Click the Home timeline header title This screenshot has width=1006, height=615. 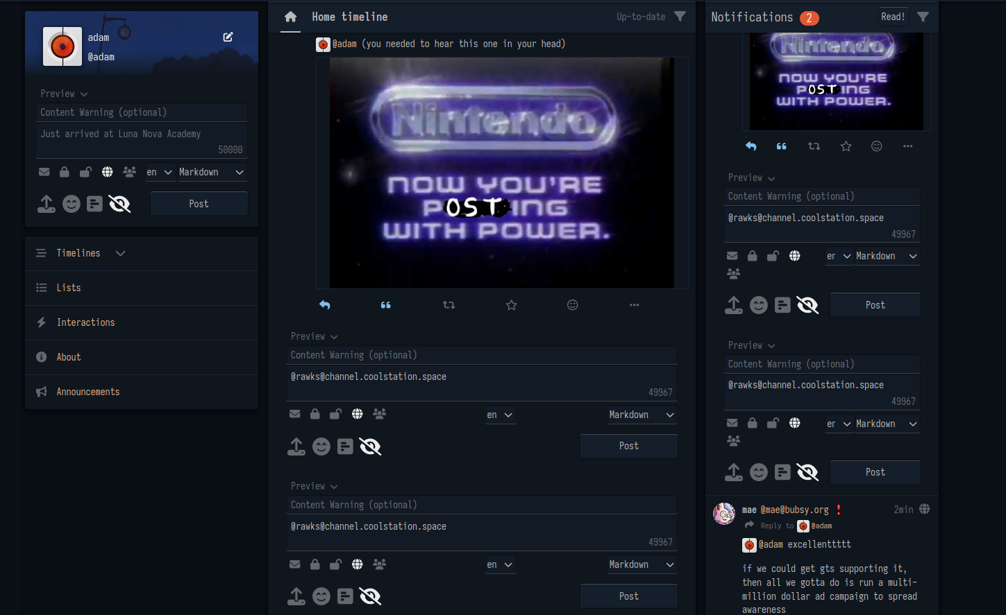click(350, 17)
